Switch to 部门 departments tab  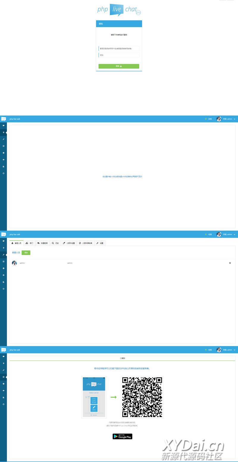click(29, 243)
